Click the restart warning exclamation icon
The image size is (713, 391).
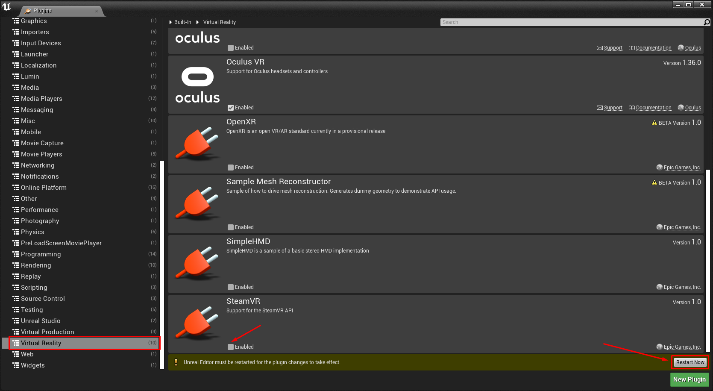pyautogui.click(x=176, y=362)
